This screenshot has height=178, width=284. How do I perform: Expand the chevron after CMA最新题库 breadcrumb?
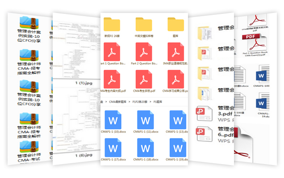click(x=129, y=102)
